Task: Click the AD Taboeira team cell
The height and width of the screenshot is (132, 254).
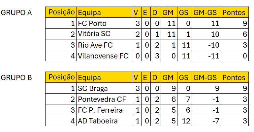Action: point(104,121)
